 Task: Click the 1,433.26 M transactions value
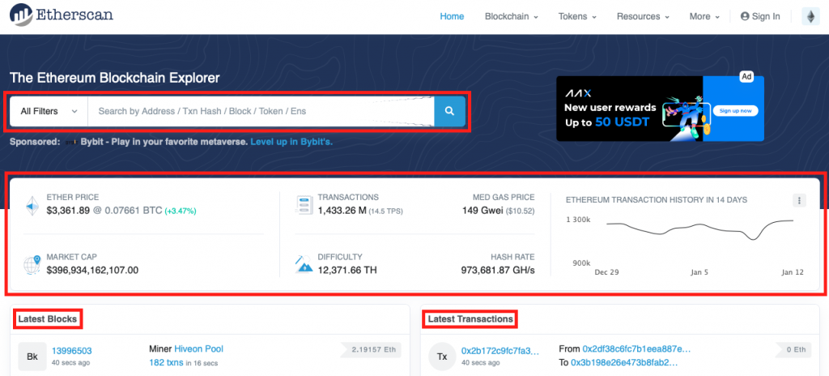[342, 210]
